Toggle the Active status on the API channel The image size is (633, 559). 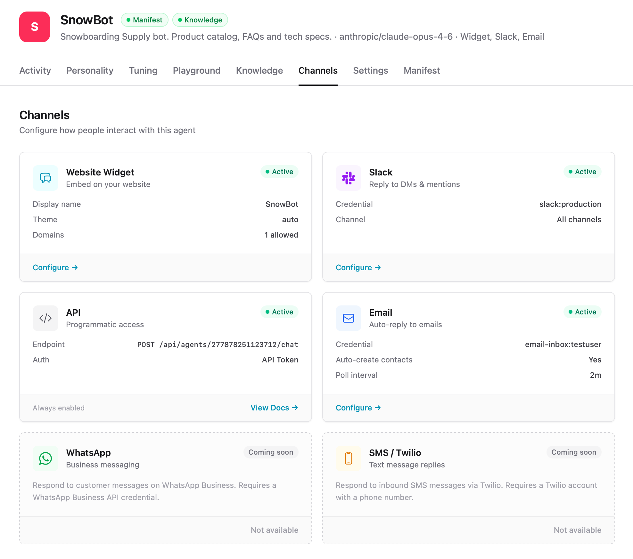(x=279, y=312)
